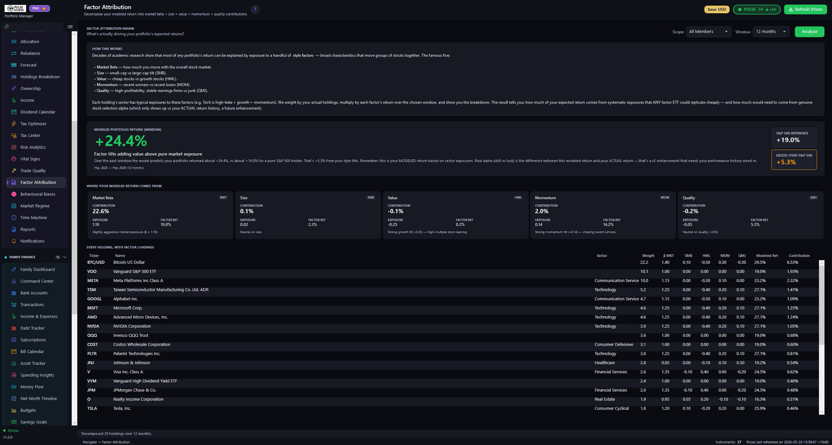The image size is (832, 445).
Task: Open the help question-mark icon
Action: (x=255, y=9)
